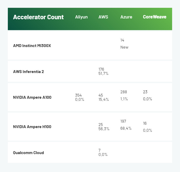Select the AWS H100 count 25
This screenshot has width=180, height=172.
tap(101, 125)
